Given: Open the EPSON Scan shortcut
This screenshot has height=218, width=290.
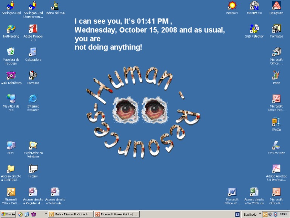Looking at the screenshot, I should pos(276,148).
